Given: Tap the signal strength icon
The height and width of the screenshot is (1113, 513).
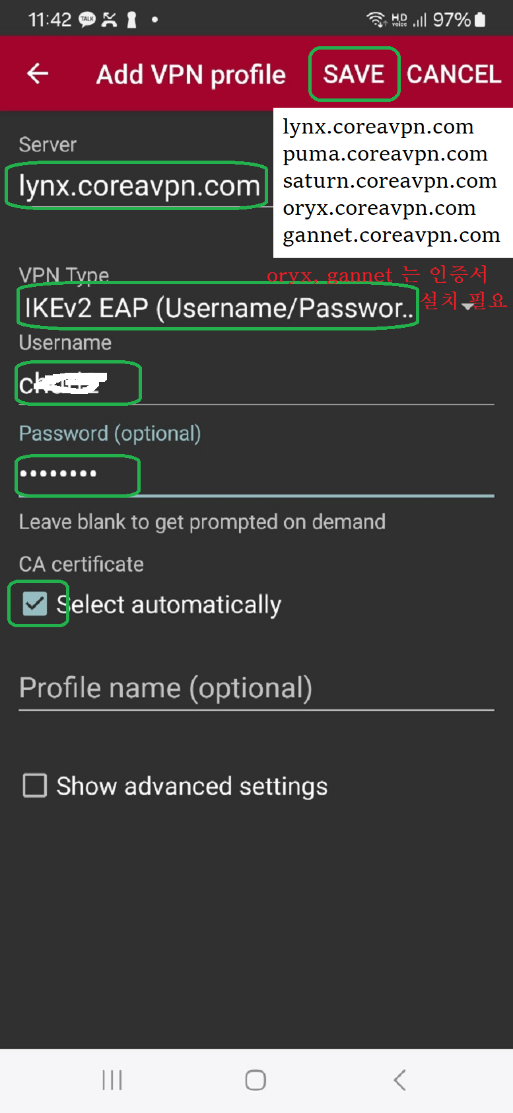Looking at the screenshot, I should (420, 20).
